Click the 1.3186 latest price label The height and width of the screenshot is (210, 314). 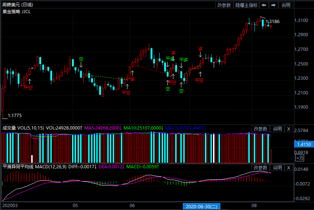273,22
